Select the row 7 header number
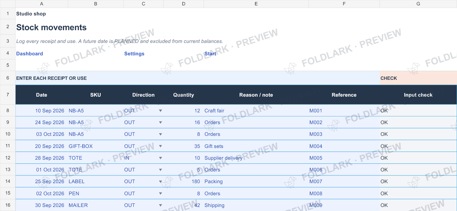Image resolution: width=457 pixels, height=211 pixels. (x=8, y=95)
